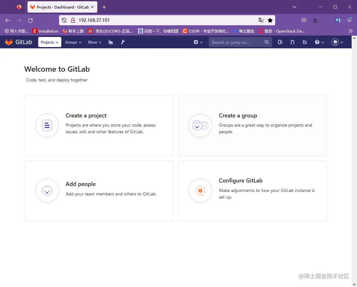Click the group faces illustration icon
Screen dimensions: 357x287
point(200,125)
